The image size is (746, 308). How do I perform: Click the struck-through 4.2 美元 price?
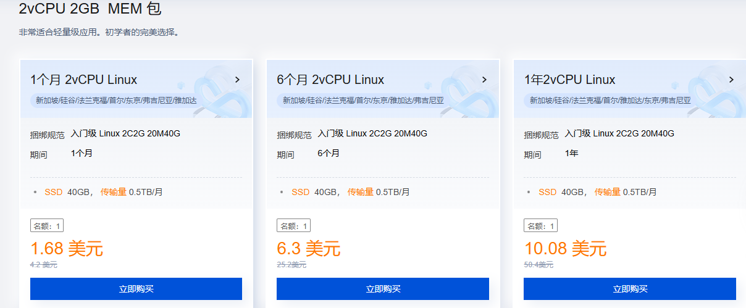pyautogui.click(x=44, y=265)
